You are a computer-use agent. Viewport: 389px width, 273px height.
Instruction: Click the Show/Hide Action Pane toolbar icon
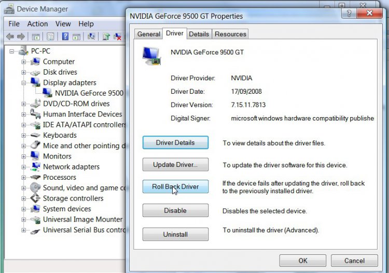click(x=76, y=37)
